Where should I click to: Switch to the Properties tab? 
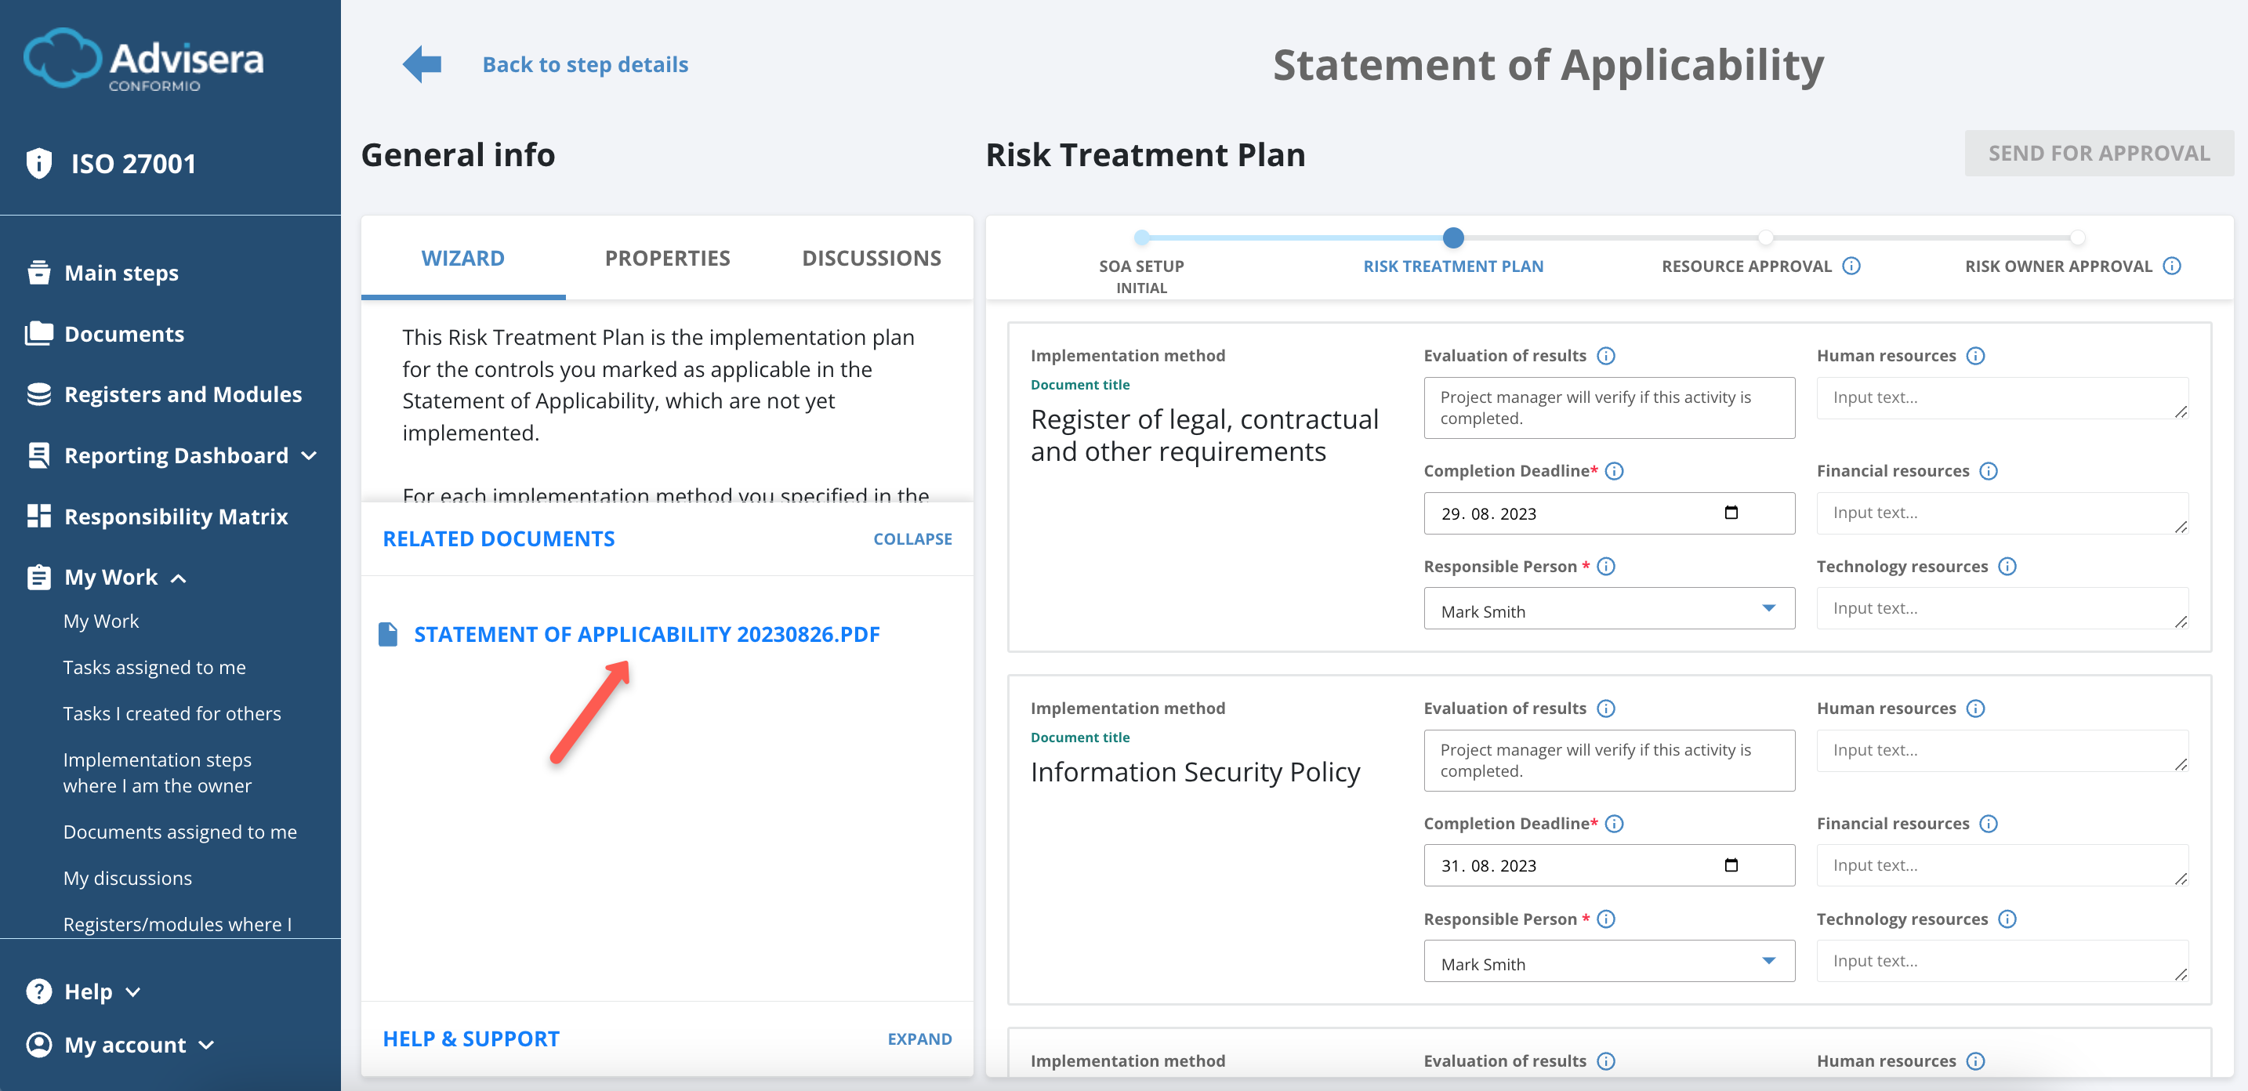(x=667, y=258)
